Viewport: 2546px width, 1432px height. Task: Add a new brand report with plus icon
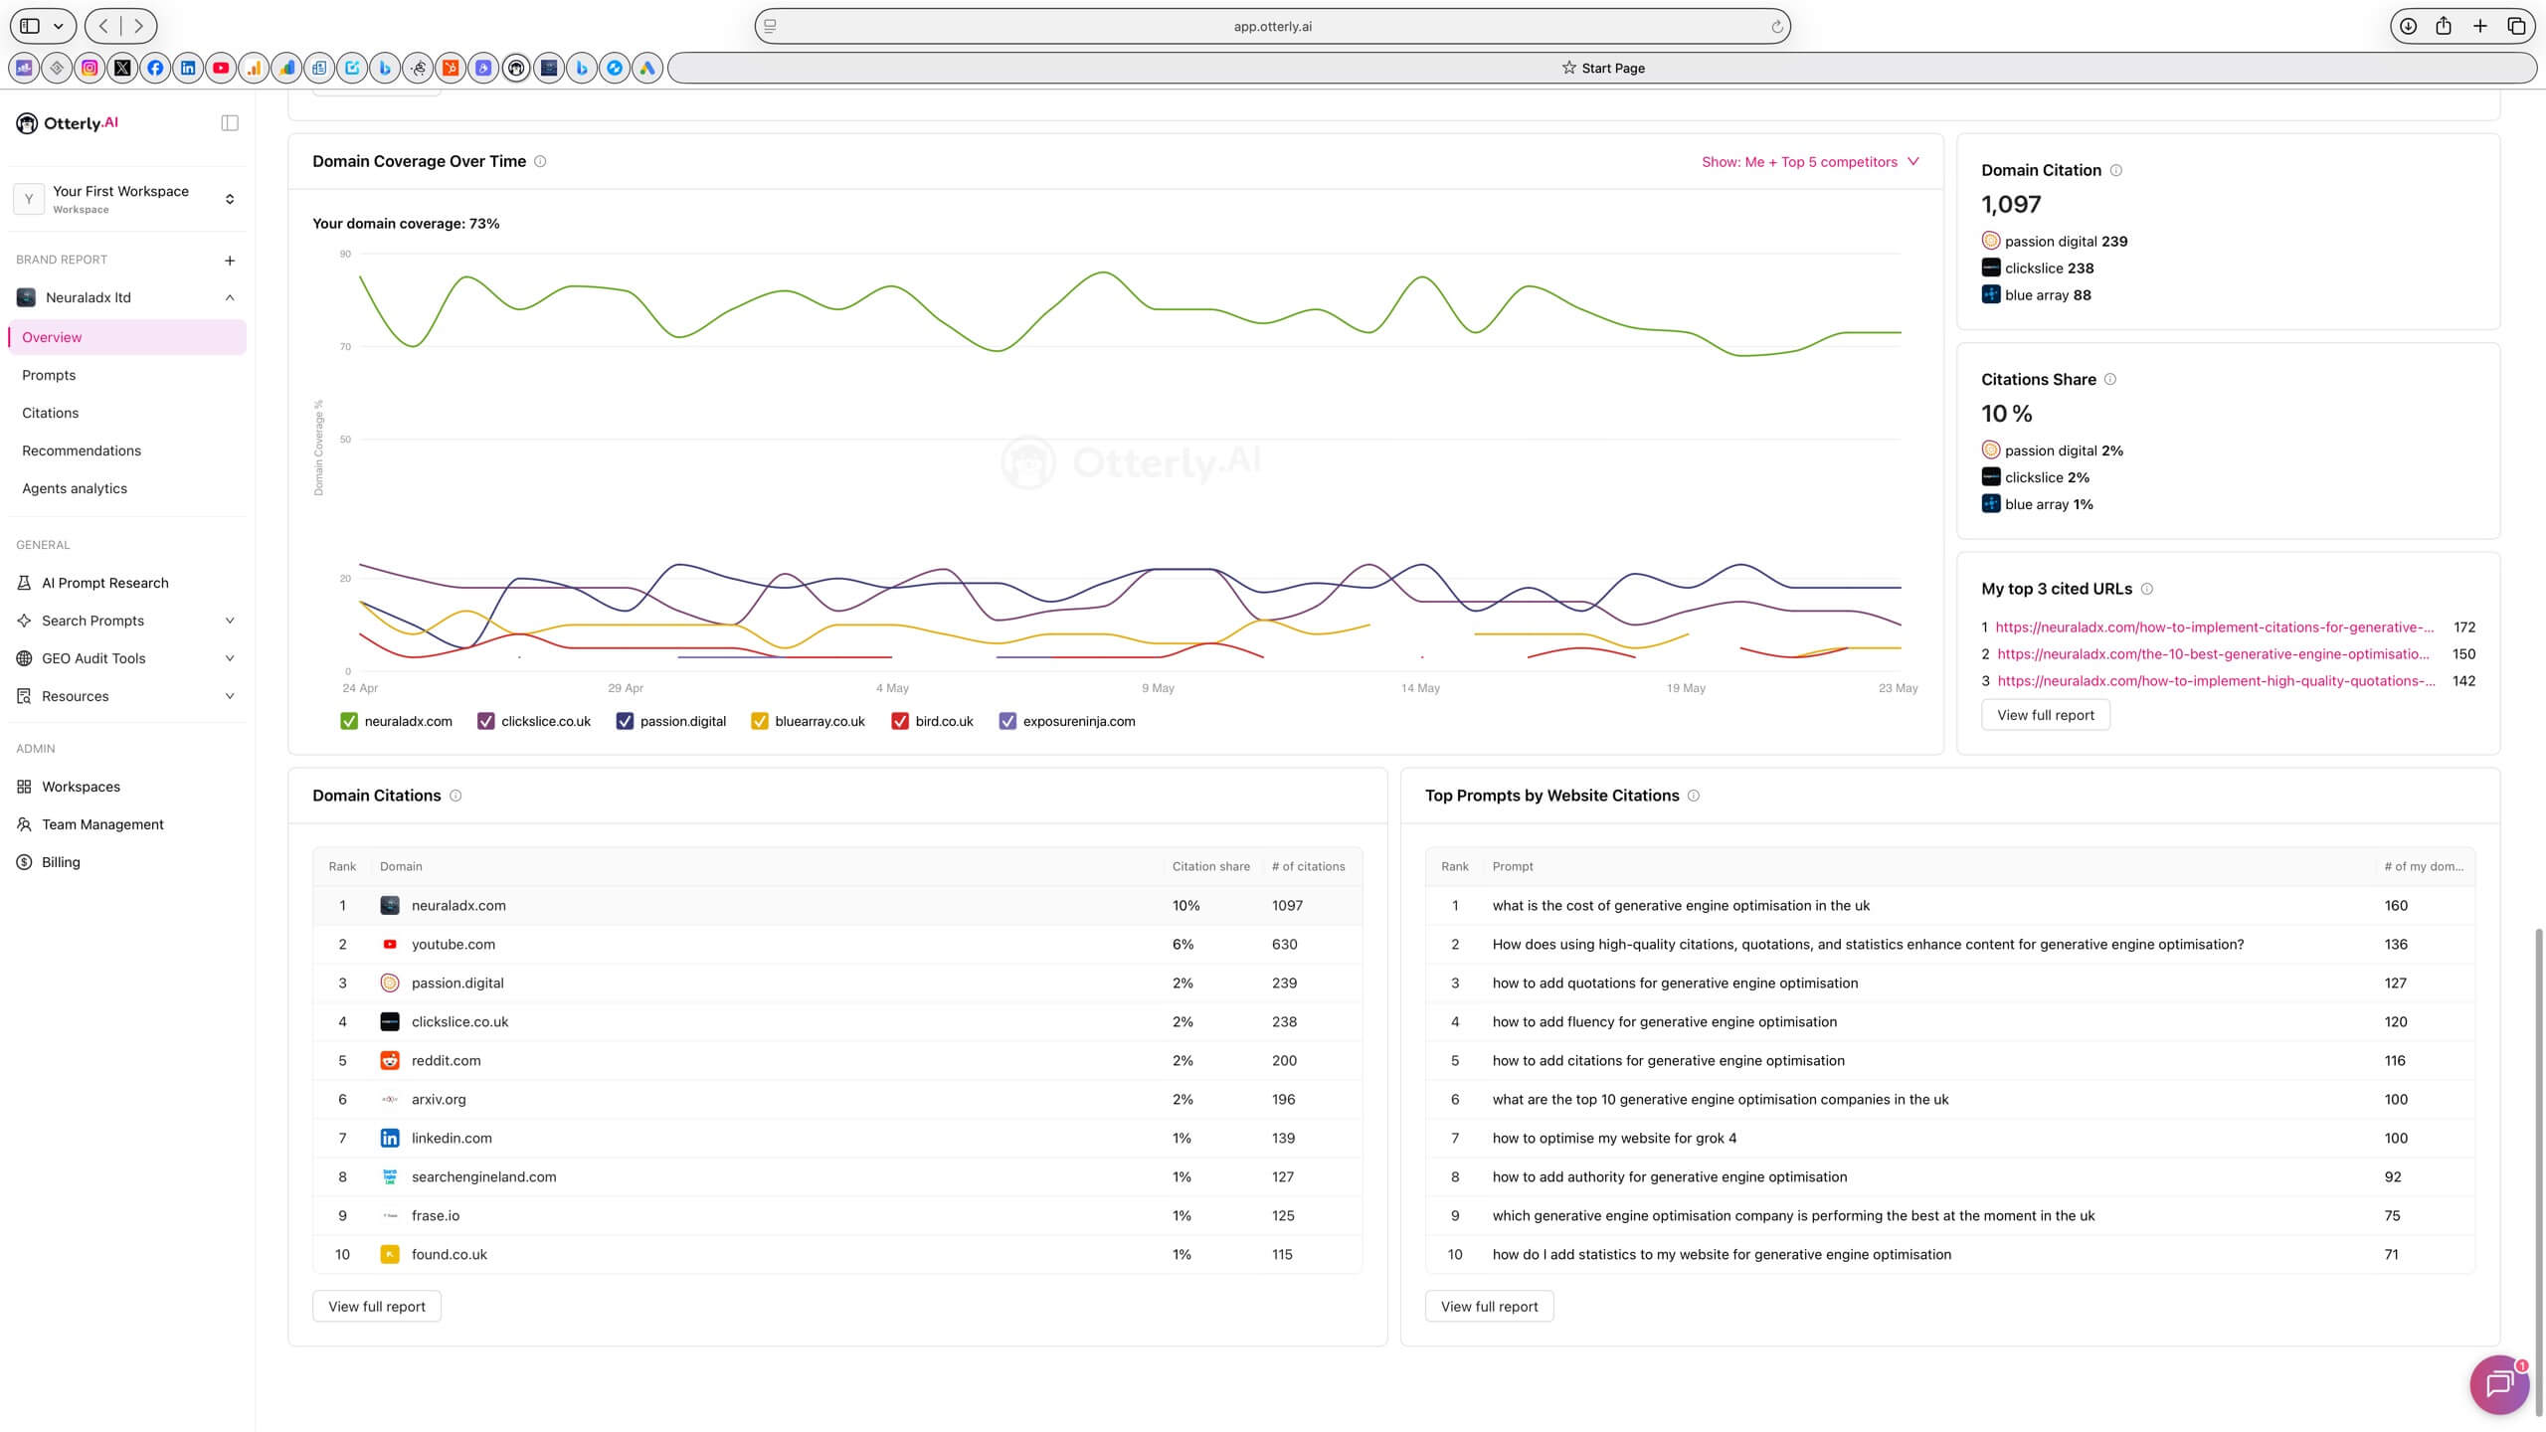[230, 261]
